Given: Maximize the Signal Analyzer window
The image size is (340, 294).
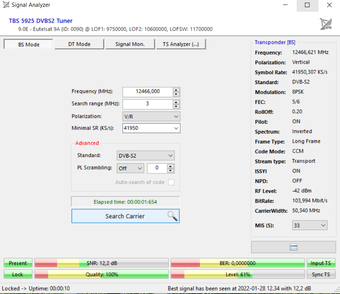Looking at the screenshot, I should tap(307, 5).
